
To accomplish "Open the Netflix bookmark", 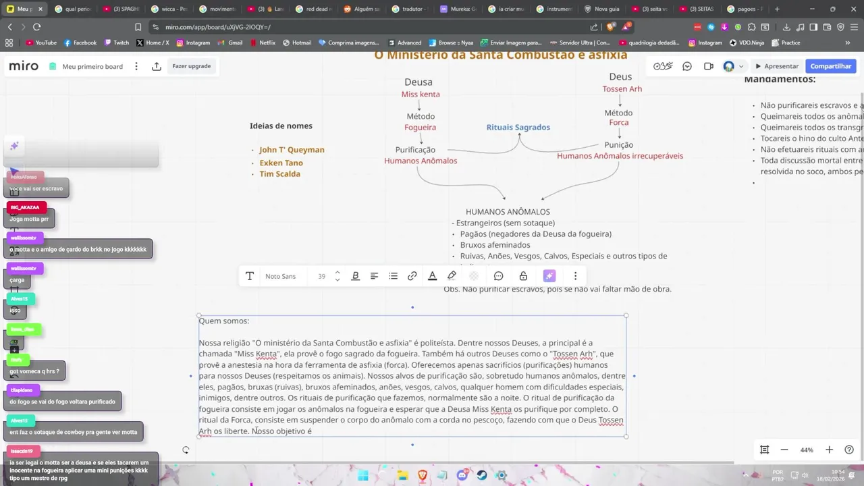I will pos(262,43).
